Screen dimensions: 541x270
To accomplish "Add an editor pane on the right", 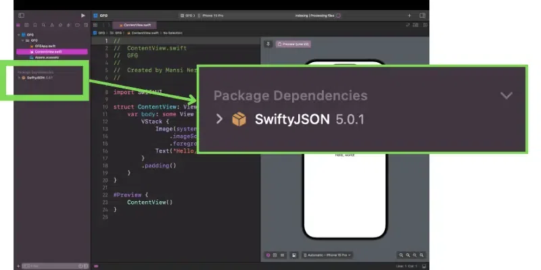I will [425, 25].
